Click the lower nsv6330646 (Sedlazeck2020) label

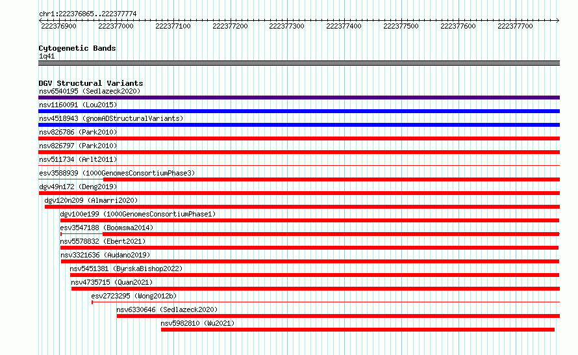[x=167, y=309]
